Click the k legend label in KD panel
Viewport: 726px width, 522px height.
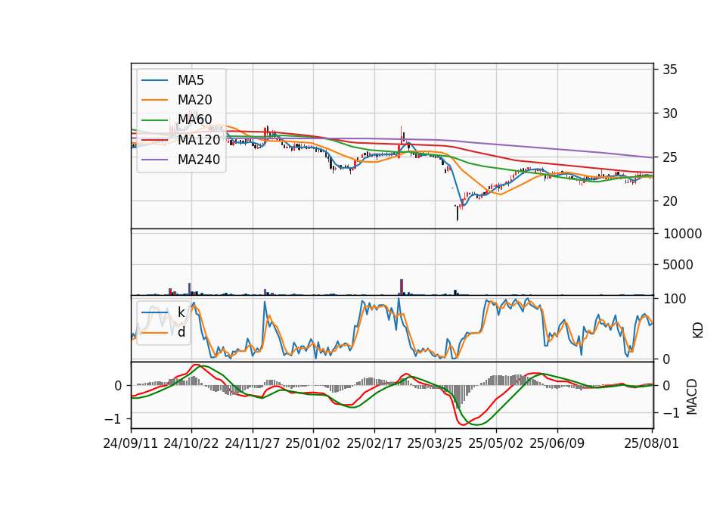tap(181, 312)
